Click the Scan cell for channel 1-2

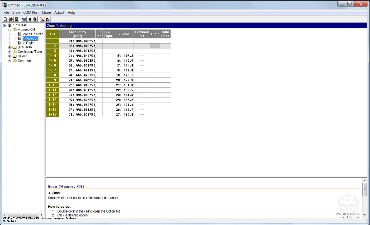pos(155,46)
